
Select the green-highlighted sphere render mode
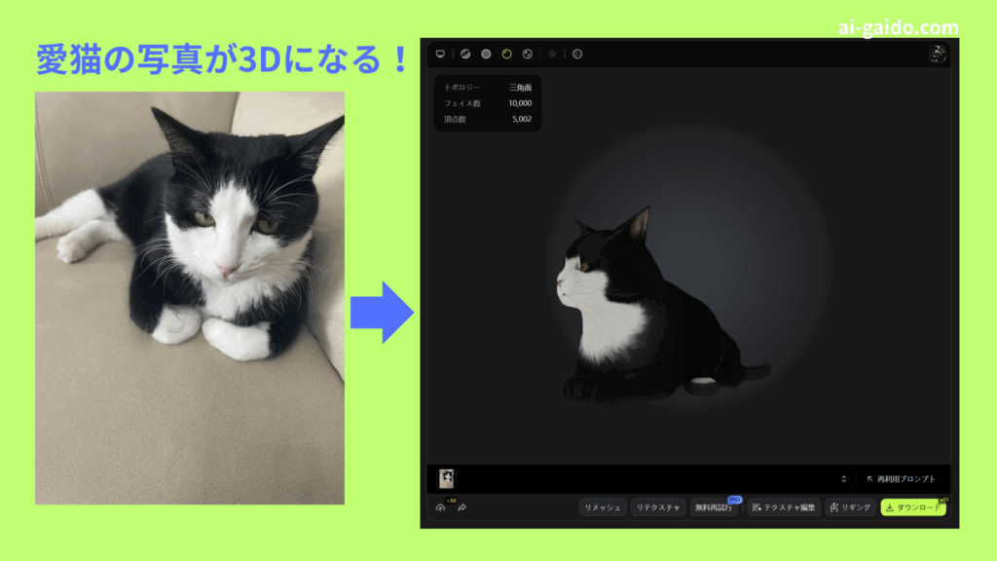point(506,55)
